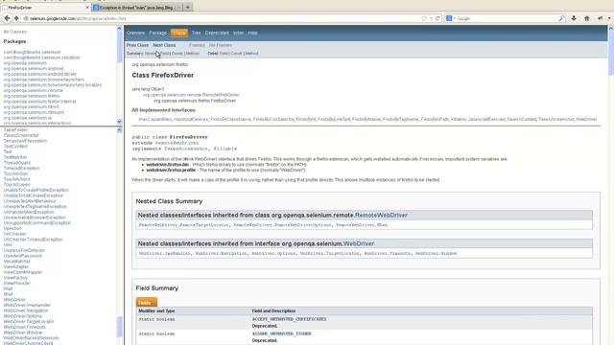Image resolution: width=614 pixels, height=345 pixels.
Task: Open UnsupportedCommandException in class list
Action: pyautogui.click(x=37, y=223)
